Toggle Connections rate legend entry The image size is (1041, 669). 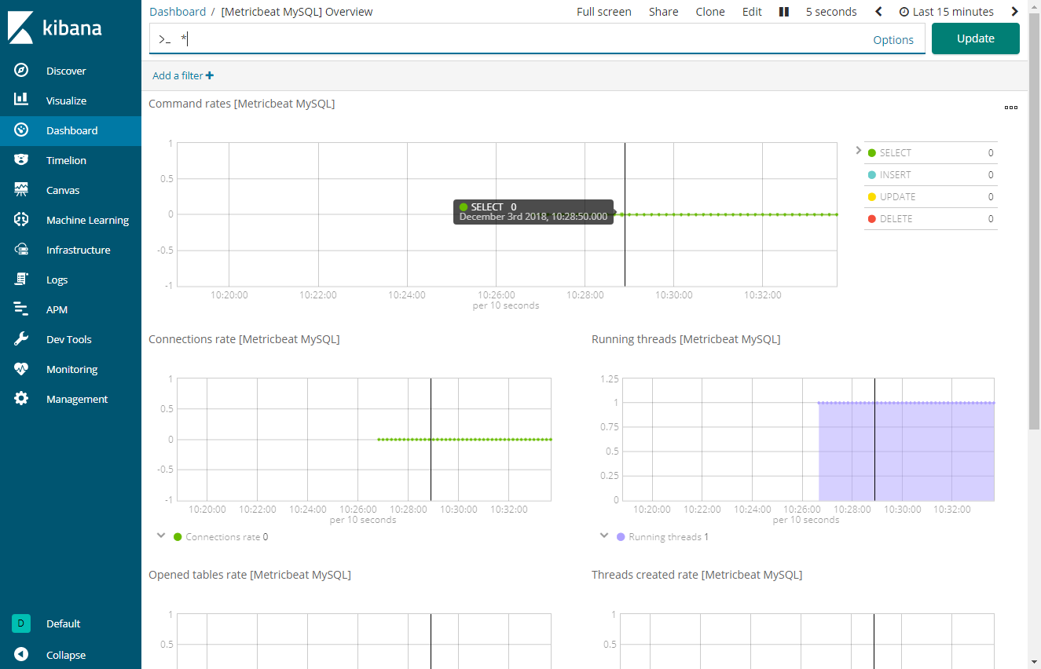[x=221, y=537]
